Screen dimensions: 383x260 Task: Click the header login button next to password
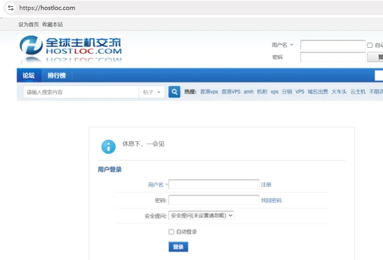(376, 57)
